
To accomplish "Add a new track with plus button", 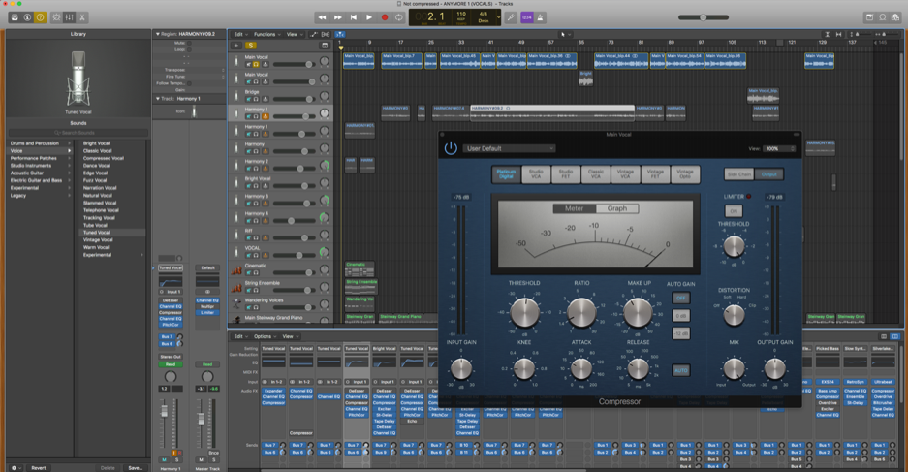I will tap(236, 46).
